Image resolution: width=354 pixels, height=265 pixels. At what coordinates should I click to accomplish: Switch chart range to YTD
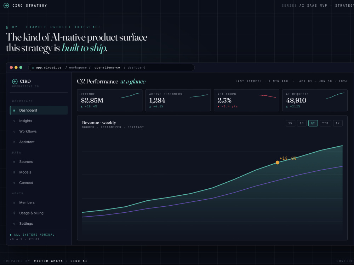tap(325, 123)
